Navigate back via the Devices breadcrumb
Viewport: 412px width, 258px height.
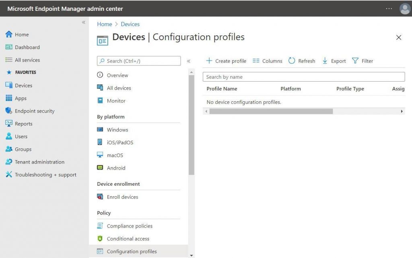[130, 24]
